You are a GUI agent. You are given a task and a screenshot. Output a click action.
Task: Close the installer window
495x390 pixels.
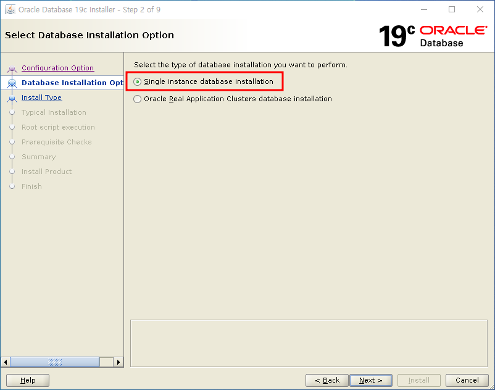coord(480,9)
